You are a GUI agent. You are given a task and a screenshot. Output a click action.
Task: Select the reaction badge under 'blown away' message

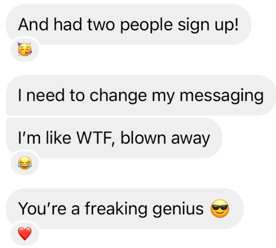25,163
